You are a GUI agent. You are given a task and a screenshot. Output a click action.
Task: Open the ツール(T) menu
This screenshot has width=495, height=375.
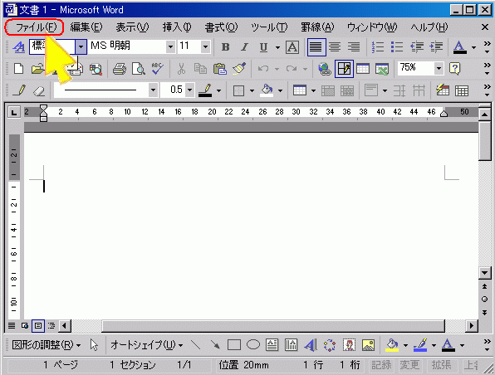(269, 27)
